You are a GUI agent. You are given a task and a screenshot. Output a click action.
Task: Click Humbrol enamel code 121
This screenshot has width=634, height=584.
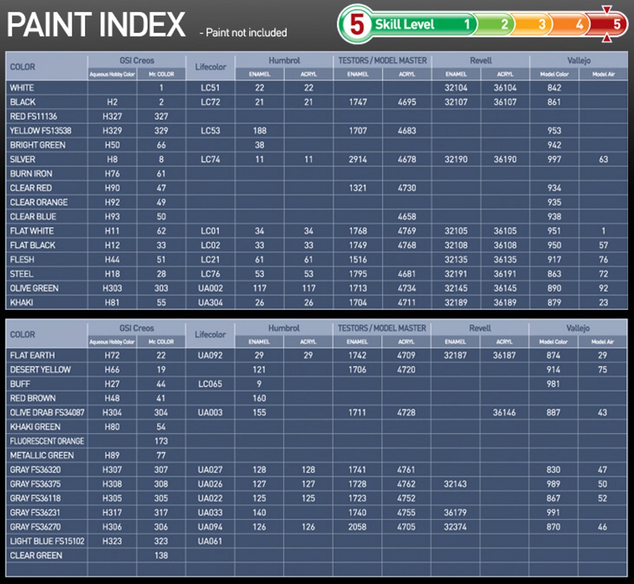(x=259, y=369)
